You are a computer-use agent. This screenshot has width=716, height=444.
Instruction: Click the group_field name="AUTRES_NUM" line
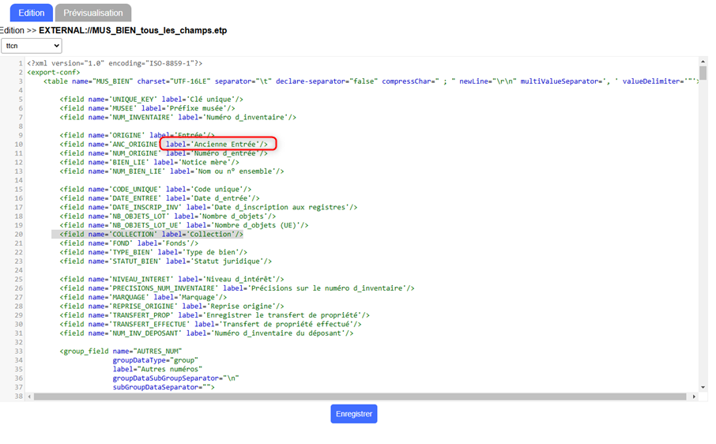(120, 351)
